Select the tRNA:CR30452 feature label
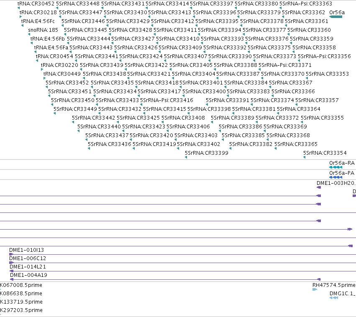 (36, 4)
